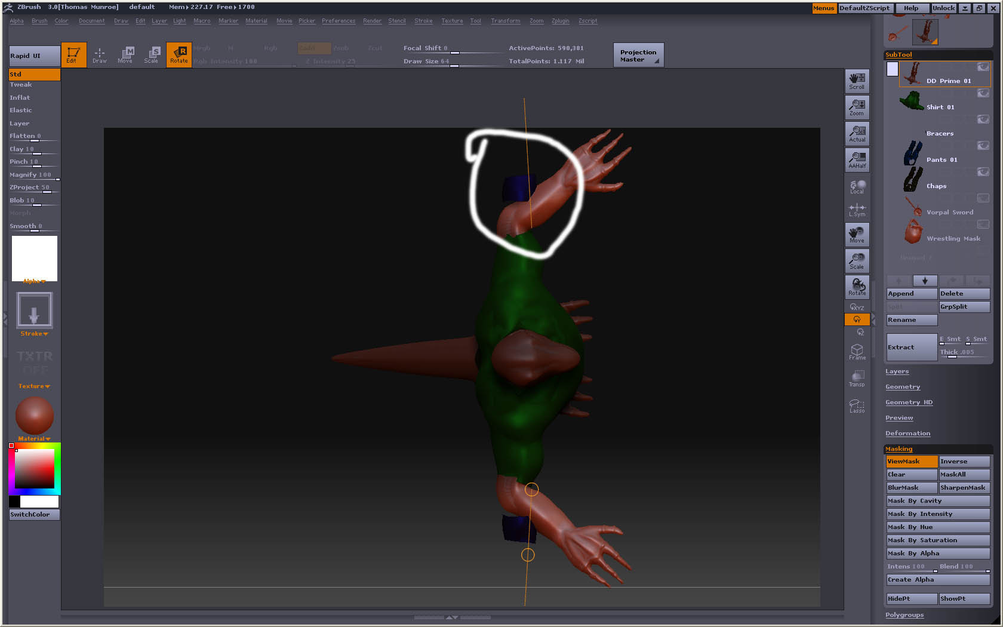1003x627 pixels.
Task: Pick a shade in the color picker square
Action: pos(35,469)
